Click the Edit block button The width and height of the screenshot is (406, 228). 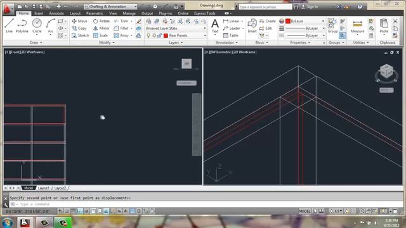click(266, 28)
